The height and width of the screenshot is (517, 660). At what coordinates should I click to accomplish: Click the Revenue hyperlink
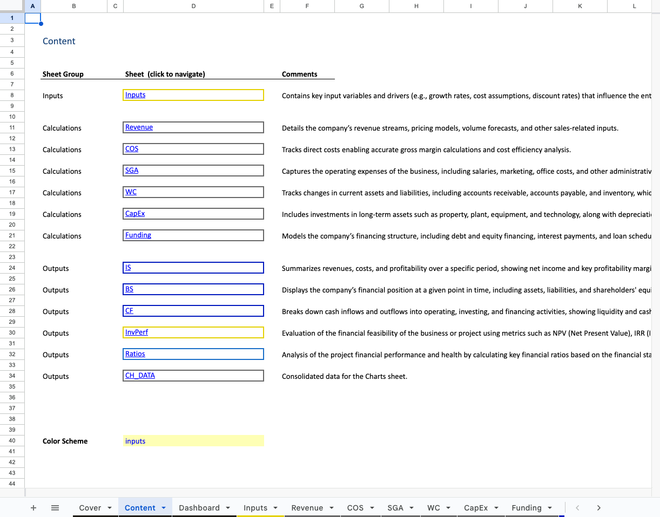[x=139, y=127]
